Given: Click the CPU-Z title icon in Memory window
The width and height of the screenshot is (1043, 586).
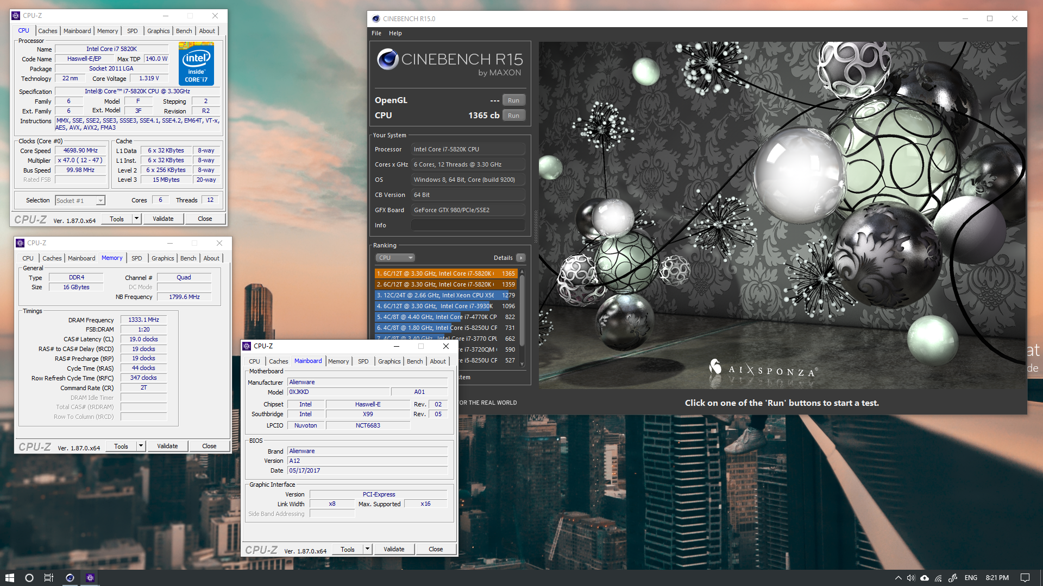Looking at the screenshot, I should click(x=20, y=243).
